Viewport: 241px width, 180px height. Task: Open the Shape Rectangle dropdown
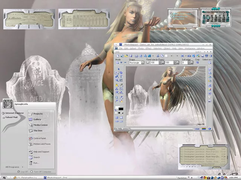pos(142,63)
